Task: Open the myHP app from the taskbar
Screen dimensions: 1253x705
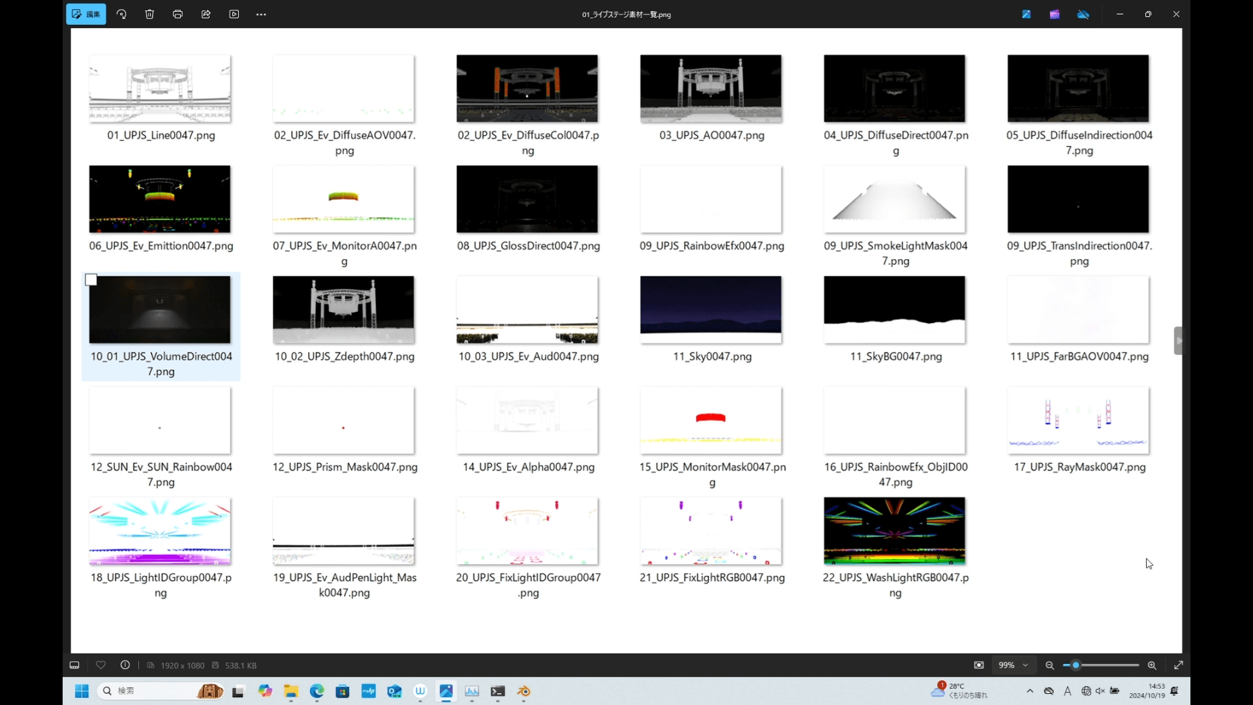Action: tap(369, 691)
